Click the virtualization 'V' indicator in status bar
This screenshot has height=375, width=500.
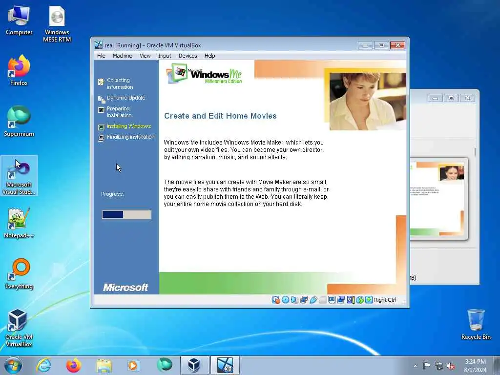351,300
